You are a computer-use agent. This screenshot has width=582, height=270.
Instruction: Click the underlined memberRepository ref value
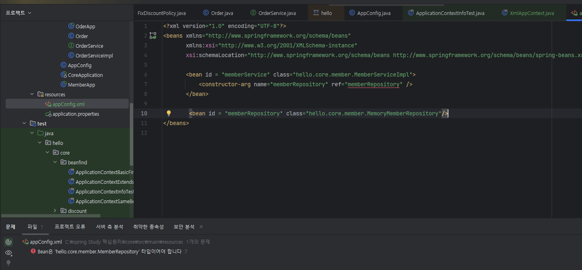pyautogui.click(x=373, y=84)
